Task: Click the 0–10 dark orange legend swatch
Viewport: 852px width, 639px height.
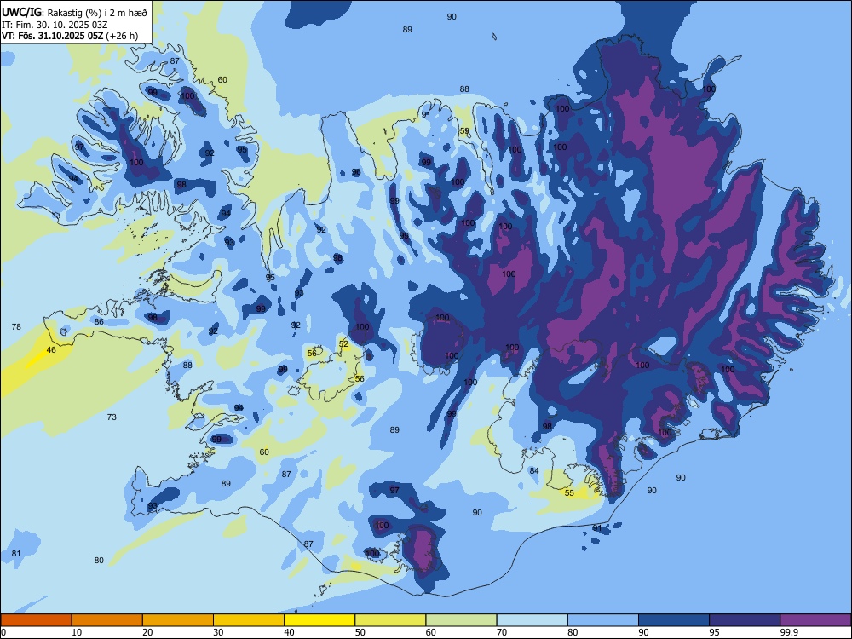Action: pyautogui.click(x=36, y=620)
